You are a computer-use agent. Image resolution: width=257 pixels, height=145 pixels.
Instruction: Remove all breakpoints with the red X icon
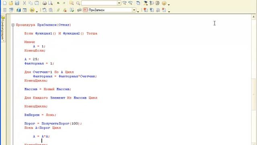[164, 10]
